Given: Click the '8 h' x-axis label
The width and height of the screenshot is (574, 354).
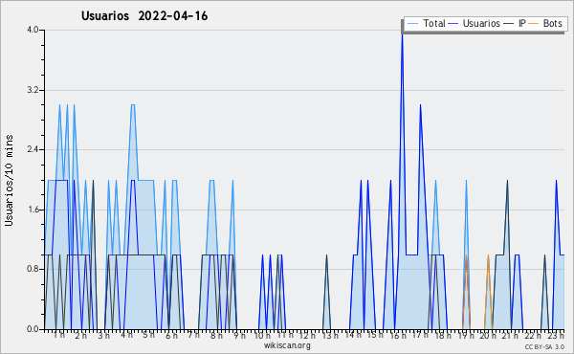Looking at the screenshot, I should pos(216,335).
